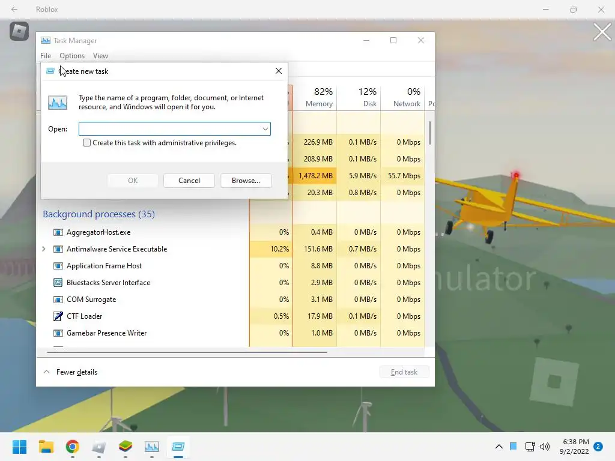Click the Bluestacks Server Interface icon
This screenshot has height=461, width=615.
58,283
